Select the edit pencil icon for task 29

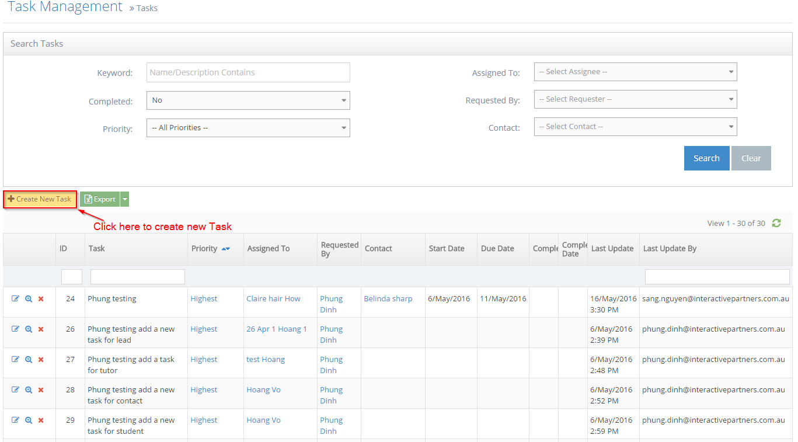[x=16, y=420]
